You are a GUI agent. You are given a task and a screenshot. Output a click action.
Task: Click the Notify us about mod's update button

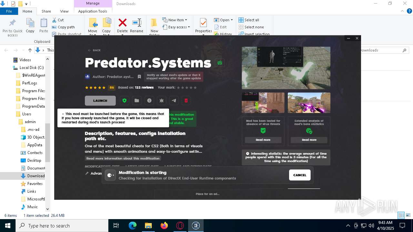pos(174,77)
